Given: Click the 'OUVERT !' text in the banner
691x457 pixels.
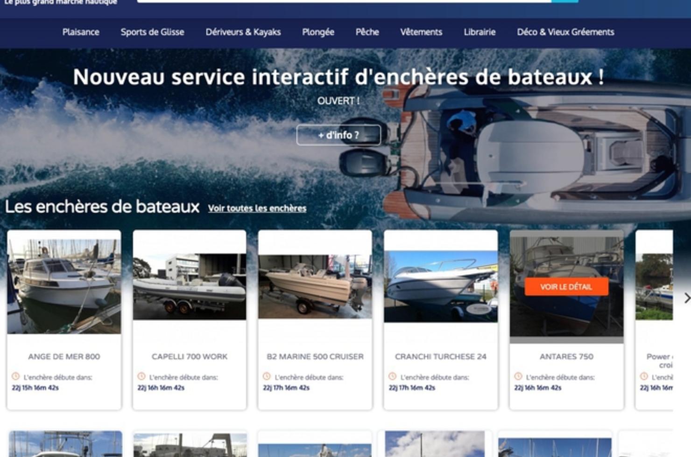Looking at the screenshot, I should [x=338, y=101].
